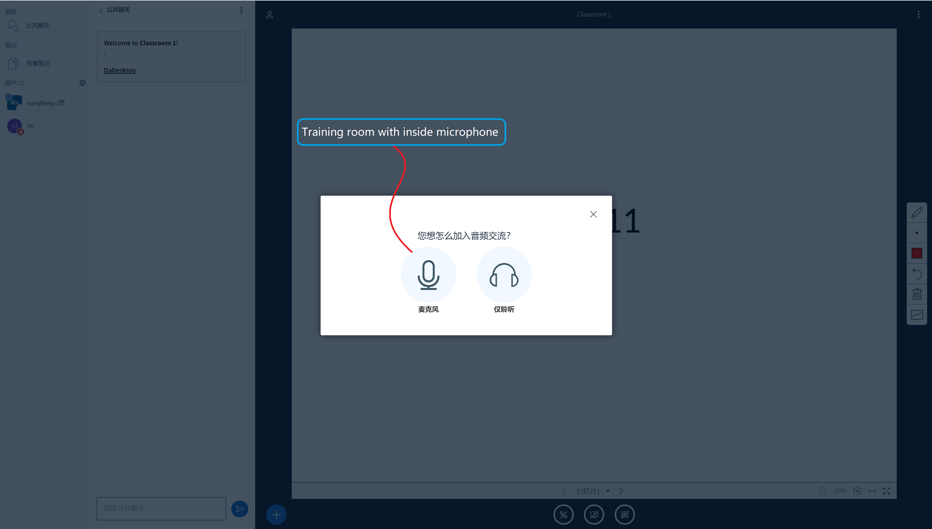Screen dimensions: 932x529
Task: Open the top-right options menu
Action: (x=918, y=15)
